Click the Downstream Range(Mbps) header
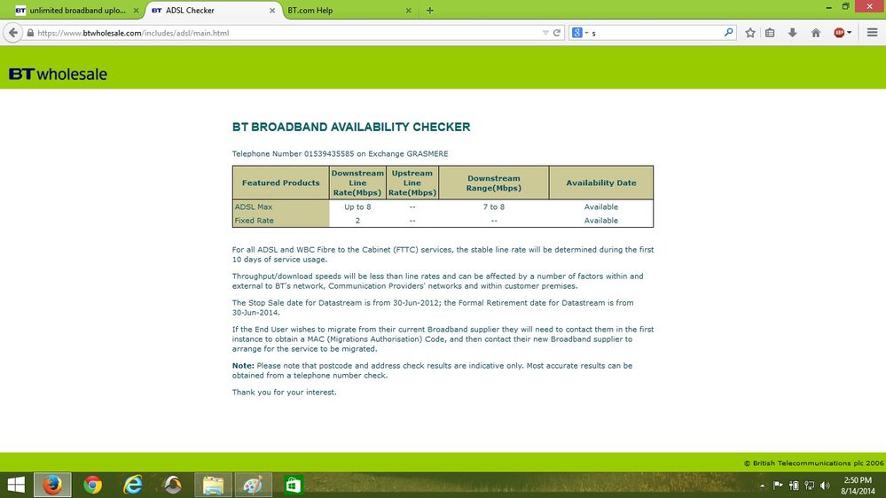 [493, 183]
